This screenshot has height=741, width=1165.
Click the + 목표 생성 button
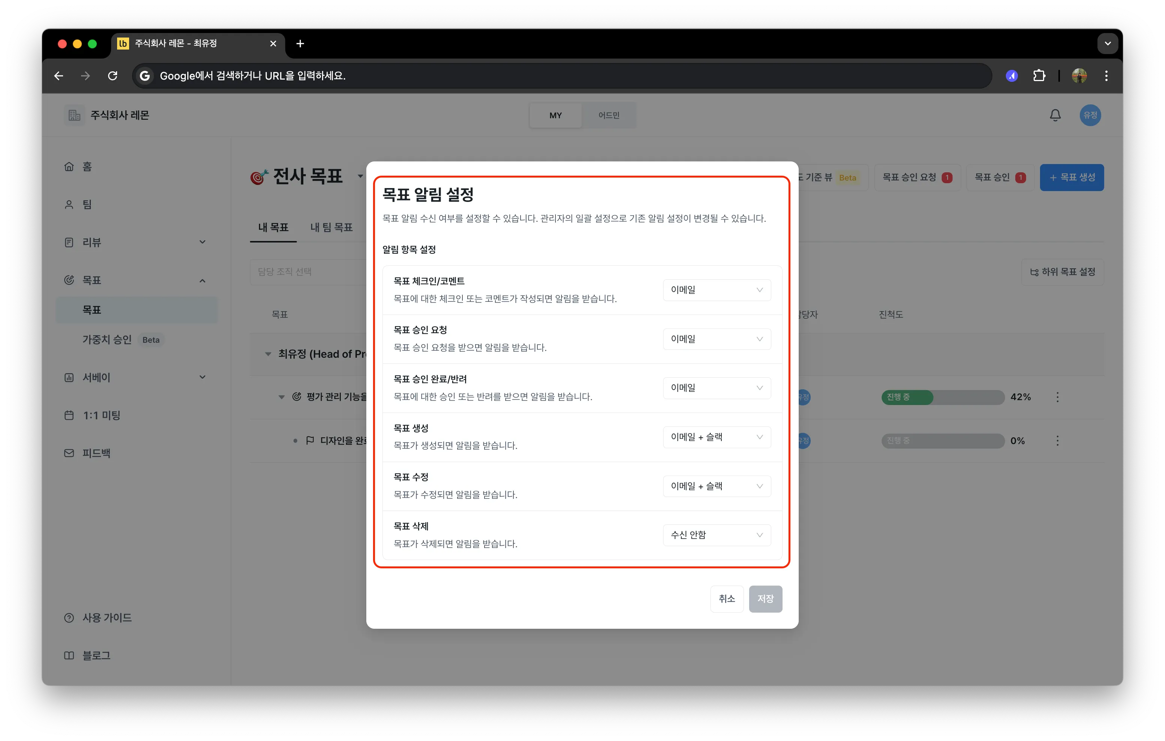[x=1072, y=178]
